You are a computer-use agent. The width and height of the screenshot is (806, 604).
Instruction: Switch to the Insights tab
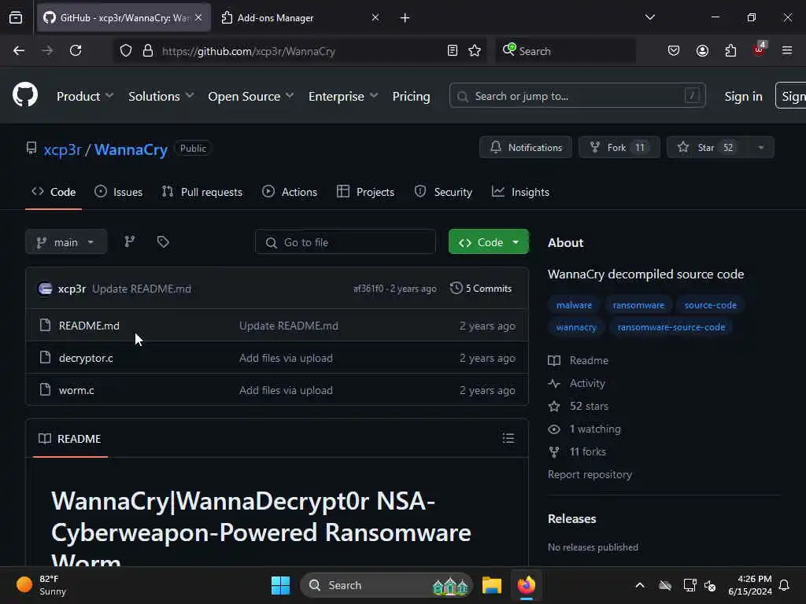[x=521, y=192]
